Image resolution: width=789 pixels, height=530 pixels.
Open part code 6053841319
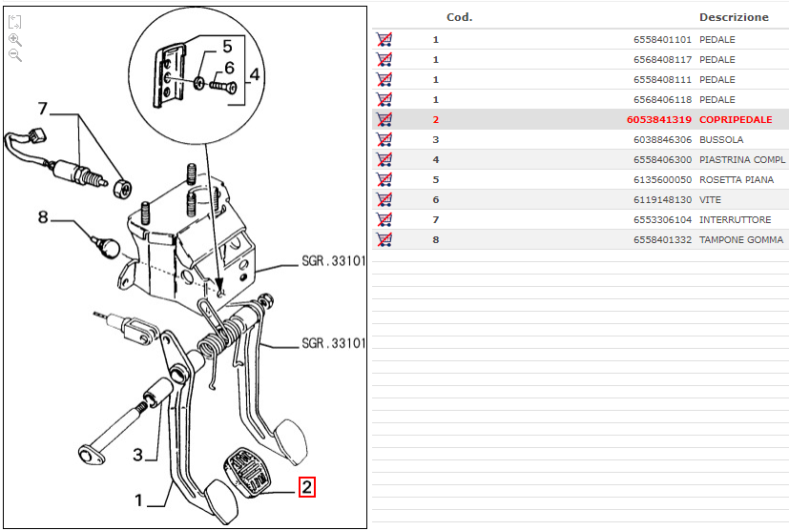point(658,120)
